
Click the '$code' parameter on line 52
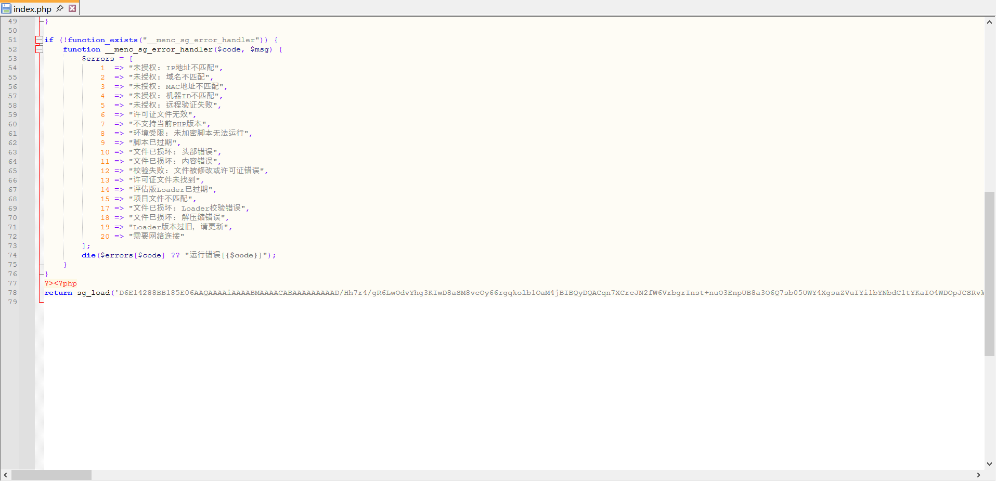(229, 49)
